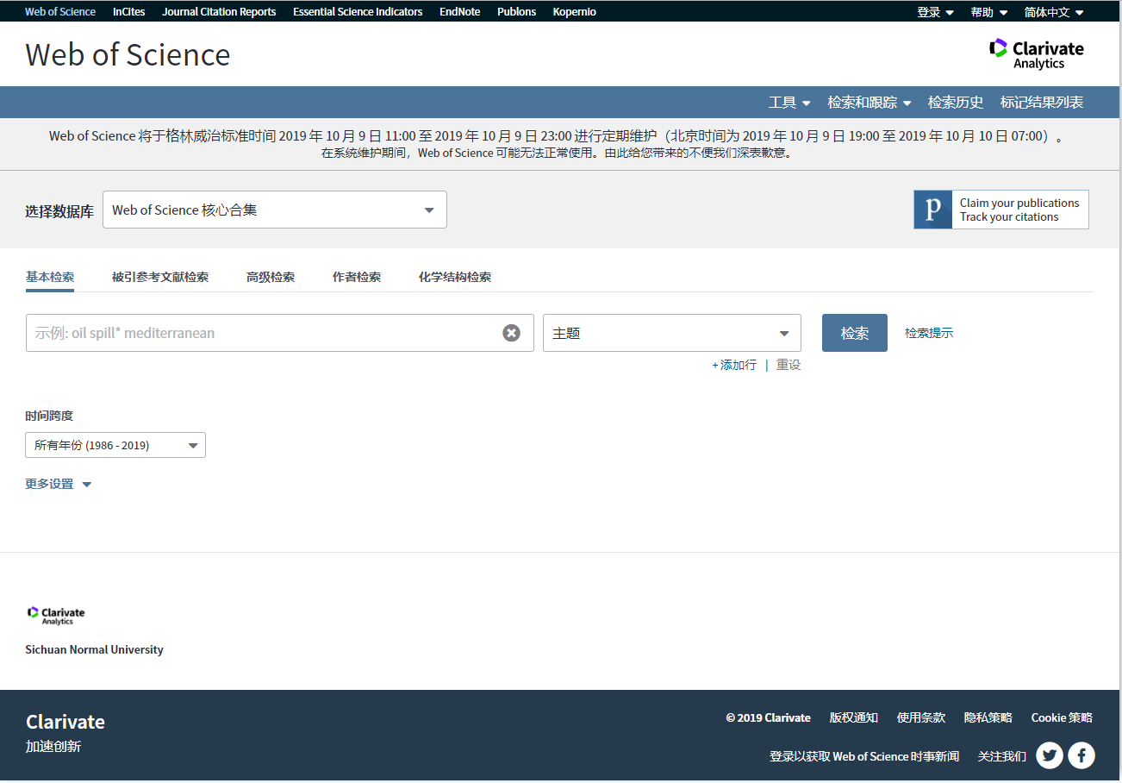Open 使用条款 terms of use link
Viewport: 1122px width, 783px height.
[921, 717]
